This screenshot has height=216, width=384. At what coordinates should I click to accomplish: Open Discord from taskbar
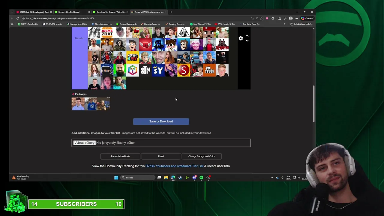194,178
